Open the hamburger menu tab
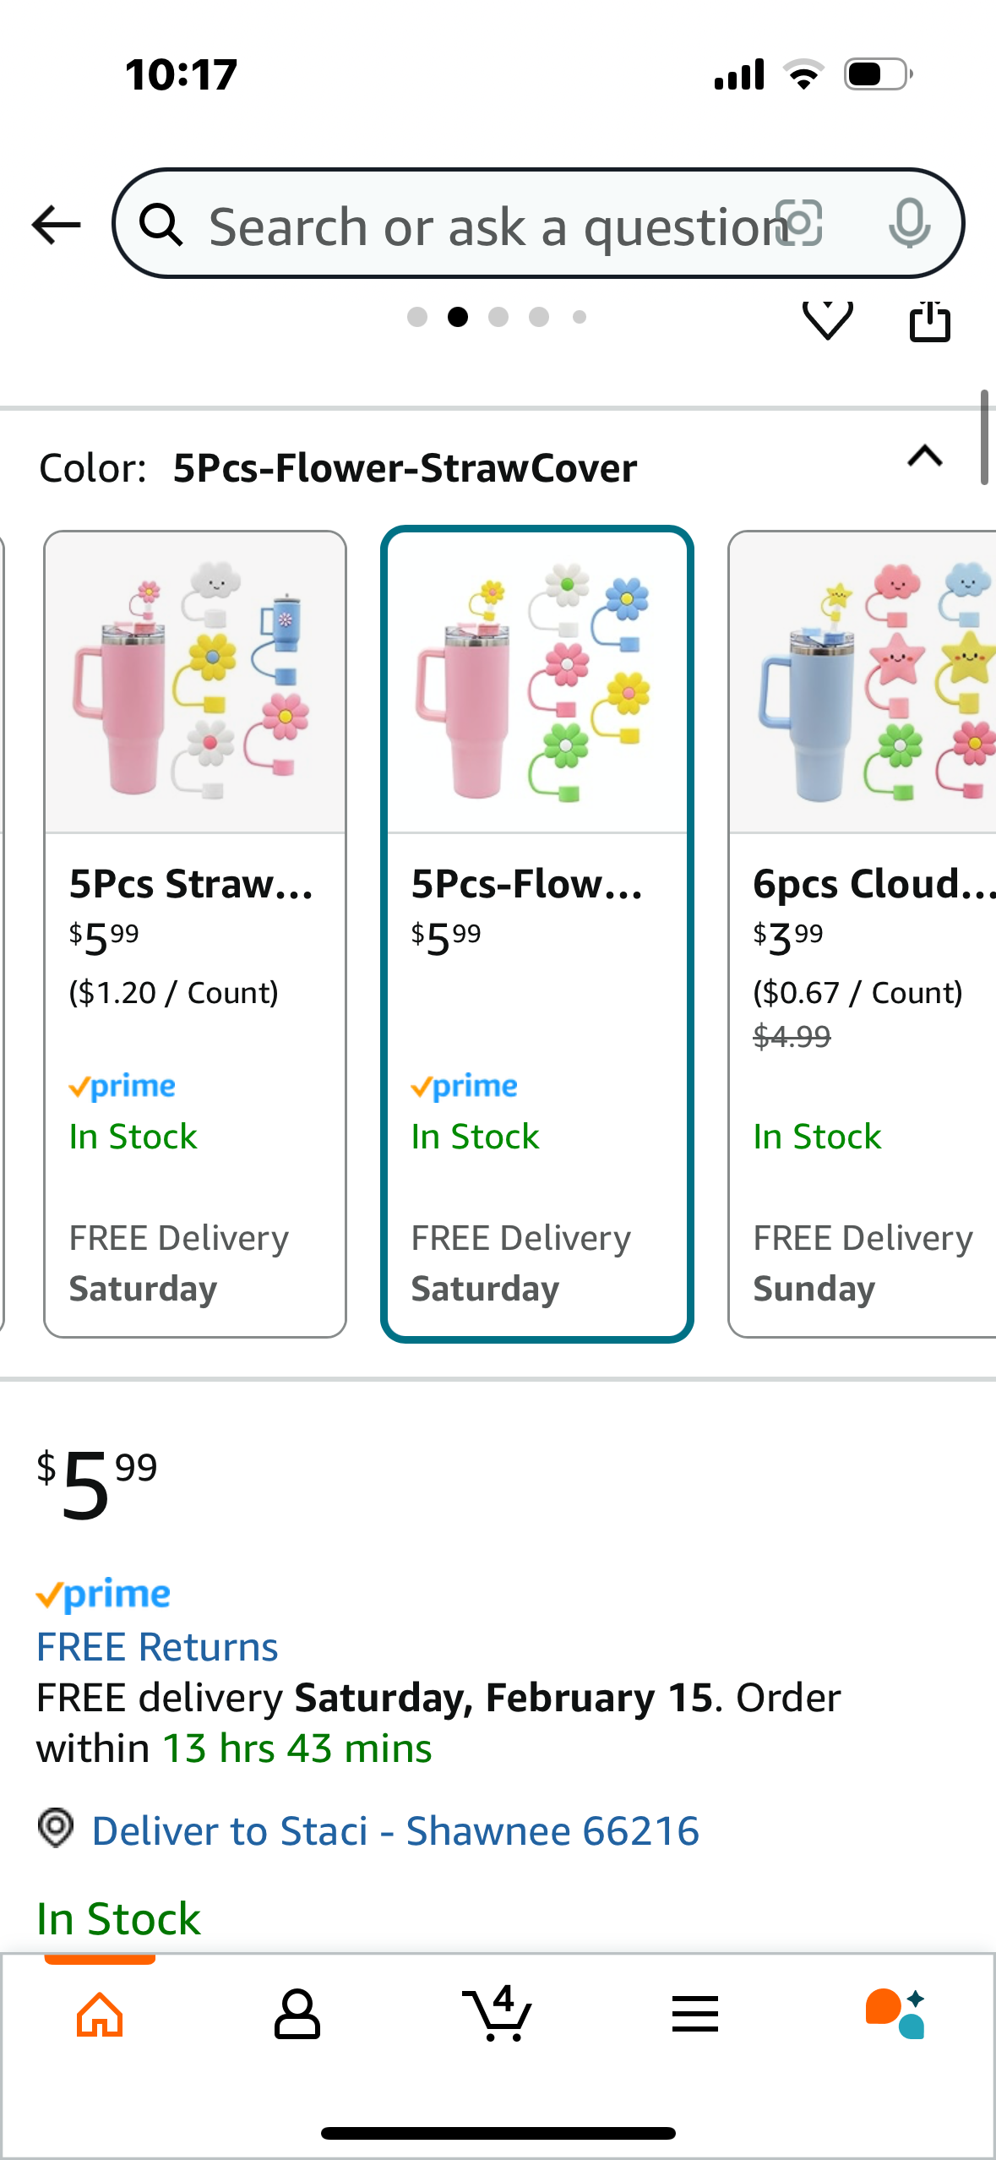 (x=695, y=2014)
